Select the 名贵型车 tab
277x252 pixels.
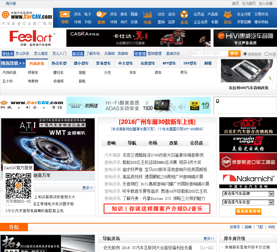[x=148, y=63]
